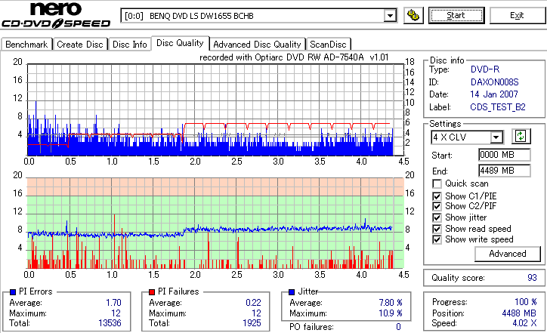Click the blue PI Errors legend square
Viewport: 547px width, 333px height.
[x=13, y=292]
